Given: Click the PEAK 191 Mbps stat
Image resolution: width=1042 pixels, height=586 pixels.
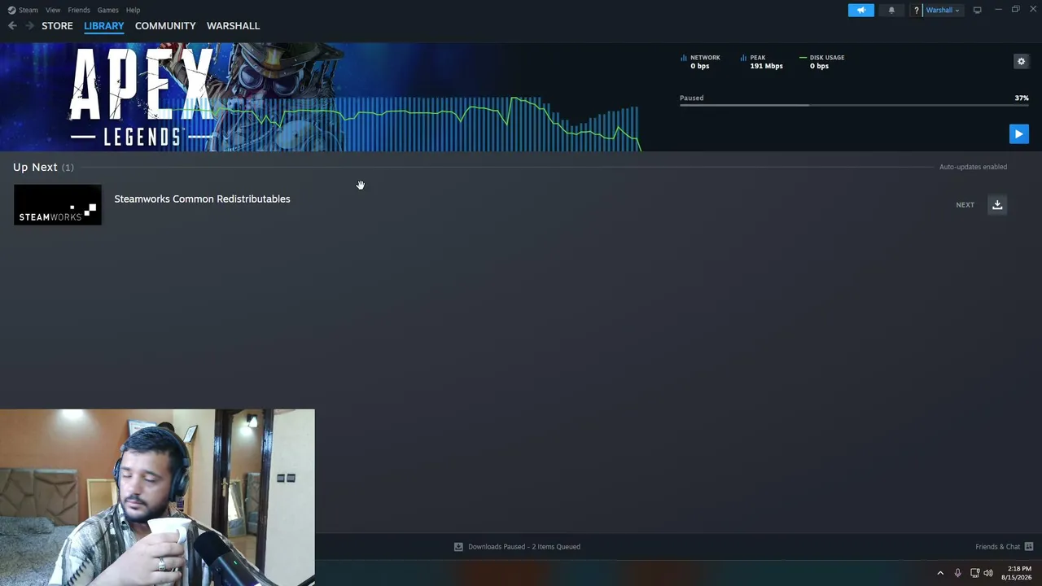Looking at the screenshot, I should point(761,62).
